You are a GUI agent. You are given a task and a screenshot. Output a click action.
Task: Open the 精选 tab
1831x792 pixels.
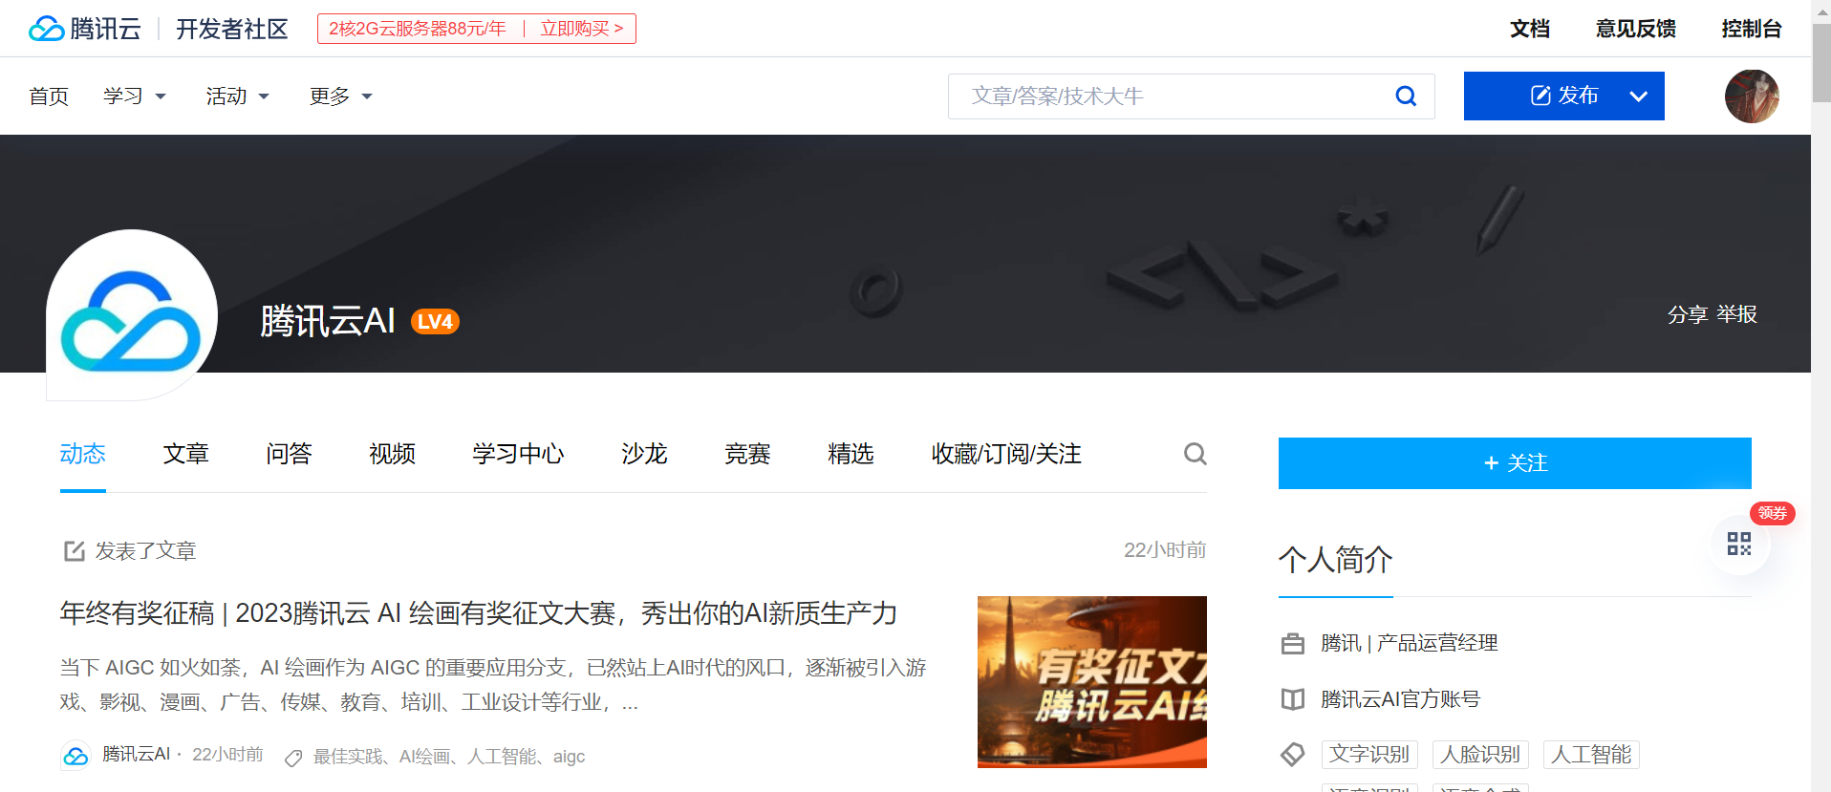pos(851,454)
